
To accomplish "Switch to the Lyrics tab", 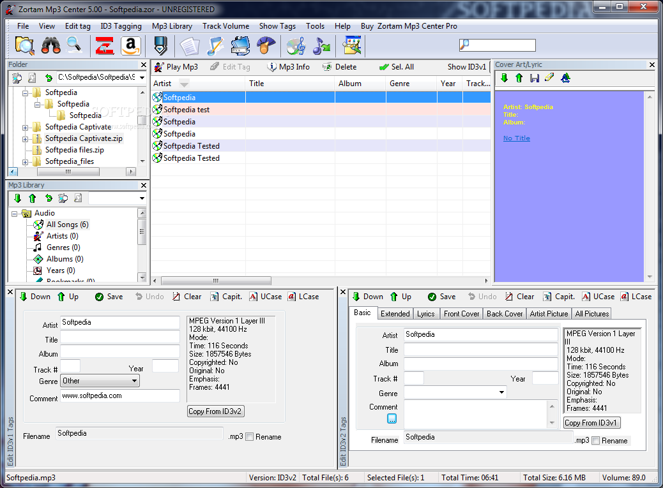I will click(x=425, y=314).
